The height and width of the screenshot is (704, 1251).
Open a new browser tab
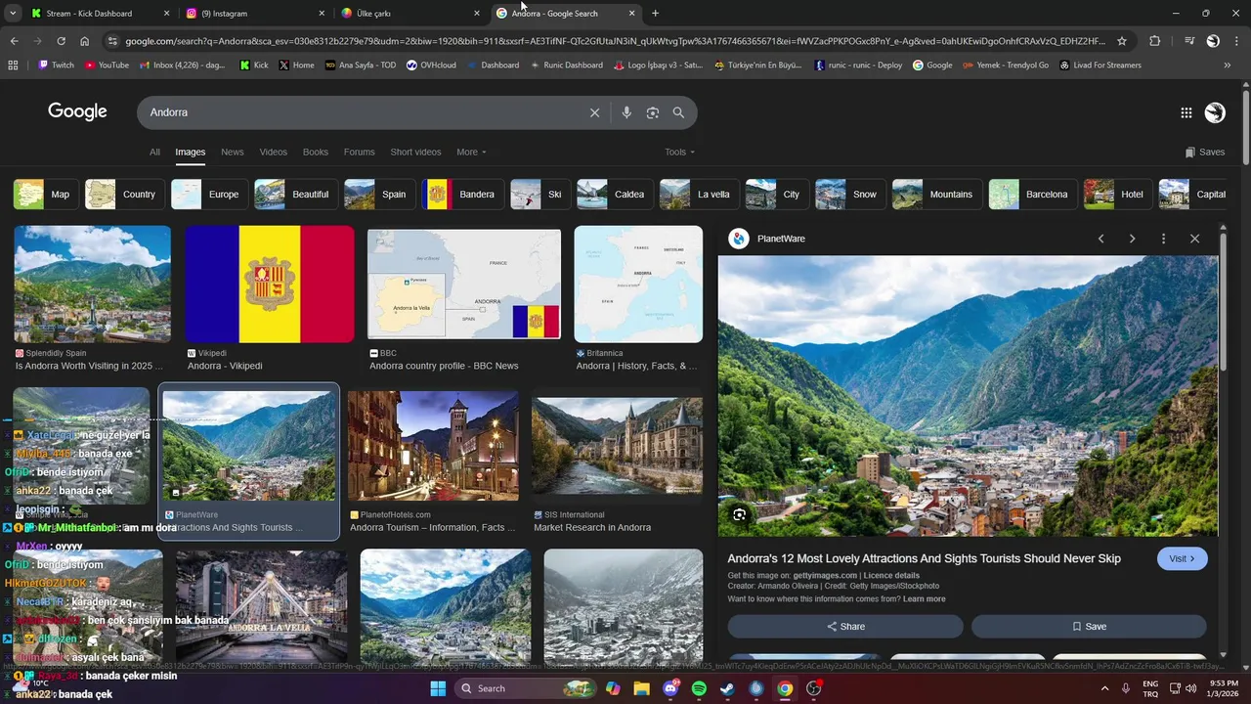[655, 14]
